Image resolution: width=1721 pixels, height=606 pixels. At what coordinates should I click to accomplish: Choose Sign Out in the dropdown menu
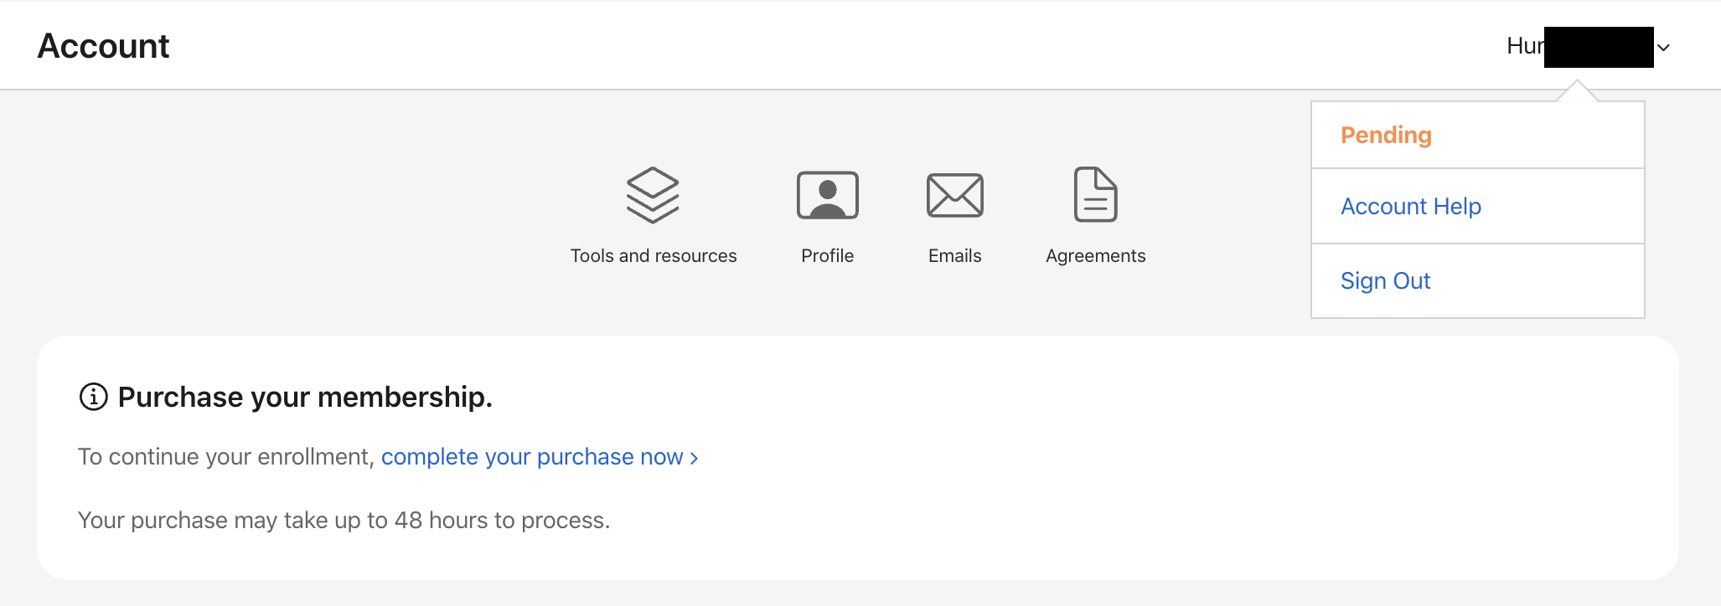1385,281
